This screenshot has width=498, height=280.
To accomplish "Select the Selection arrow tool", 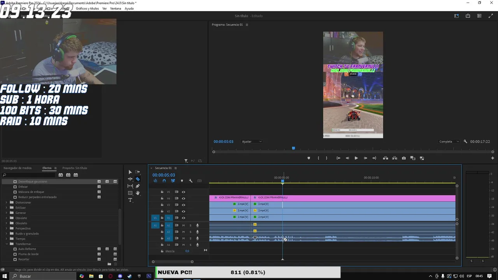I will tap(130, 172).
